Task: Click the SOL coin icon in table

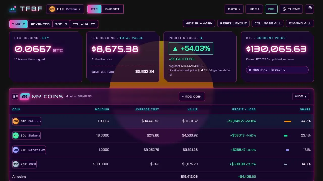Action: coord(16,135)
